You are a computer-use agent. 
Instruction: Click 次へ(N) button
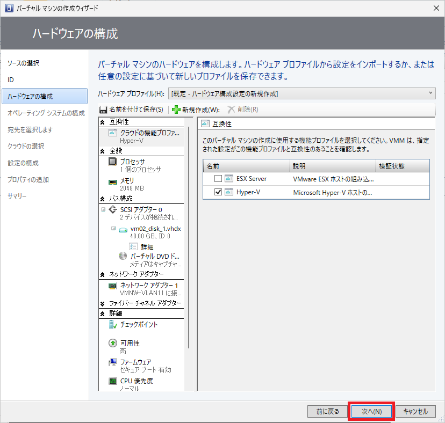371,411
